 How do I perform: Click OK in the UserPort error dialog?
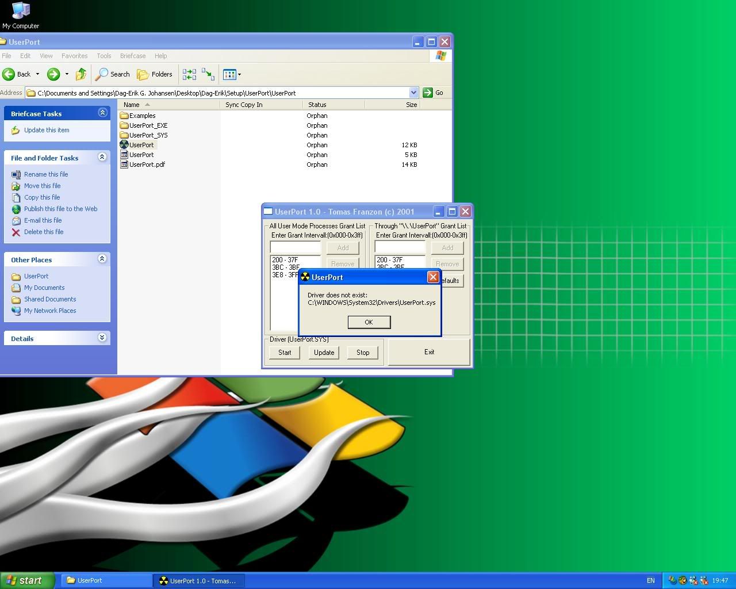[x=369, y=322]
